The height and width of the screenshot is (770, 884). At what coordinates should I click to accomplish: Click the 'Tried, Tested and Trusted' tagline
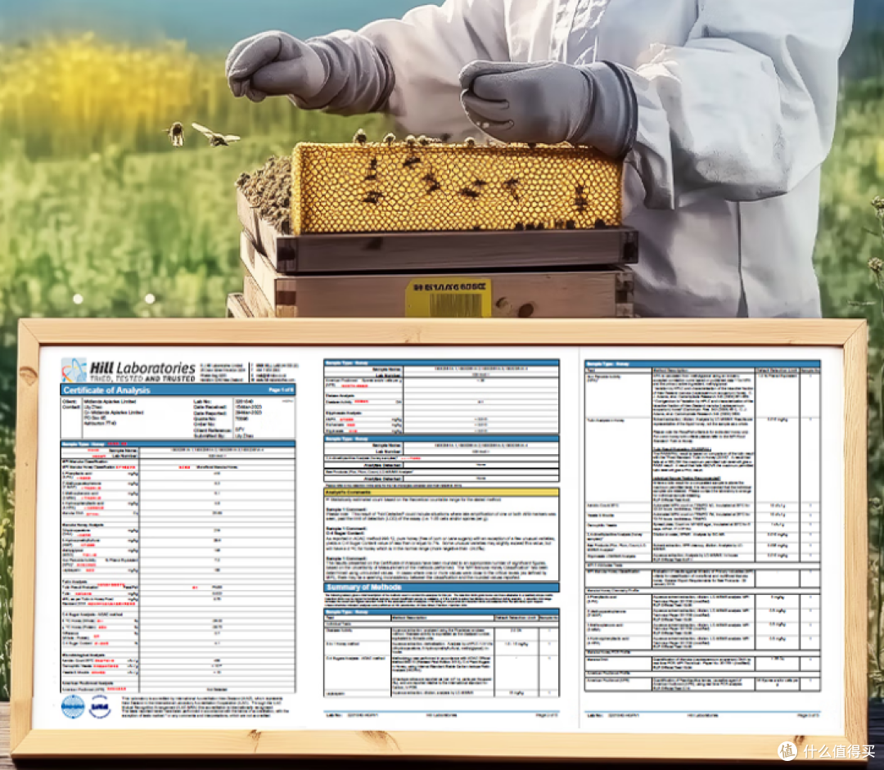pyautogui.click(x=142, y=379)
